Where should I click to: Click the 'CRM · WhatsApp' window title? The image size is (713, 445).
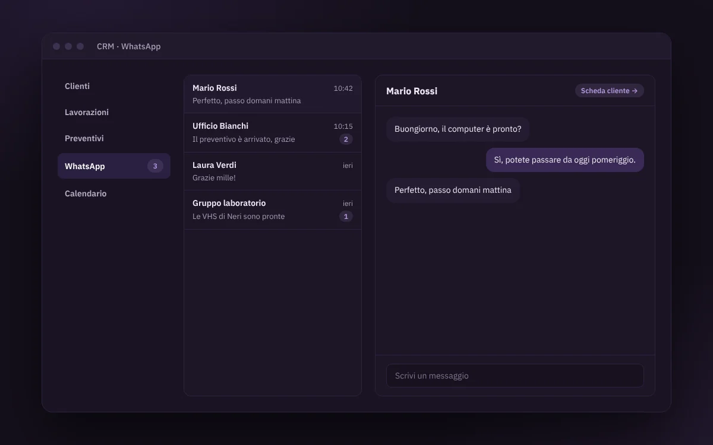(128, 46)
